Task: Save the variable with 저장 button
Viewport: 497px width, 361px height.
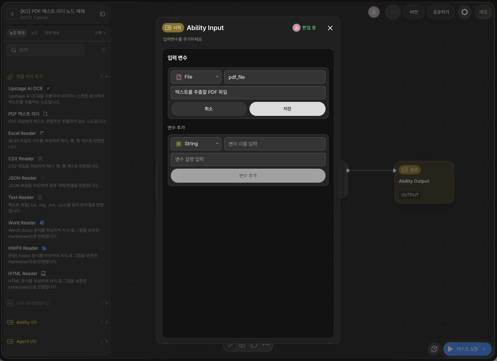Action: pos(288,109)
